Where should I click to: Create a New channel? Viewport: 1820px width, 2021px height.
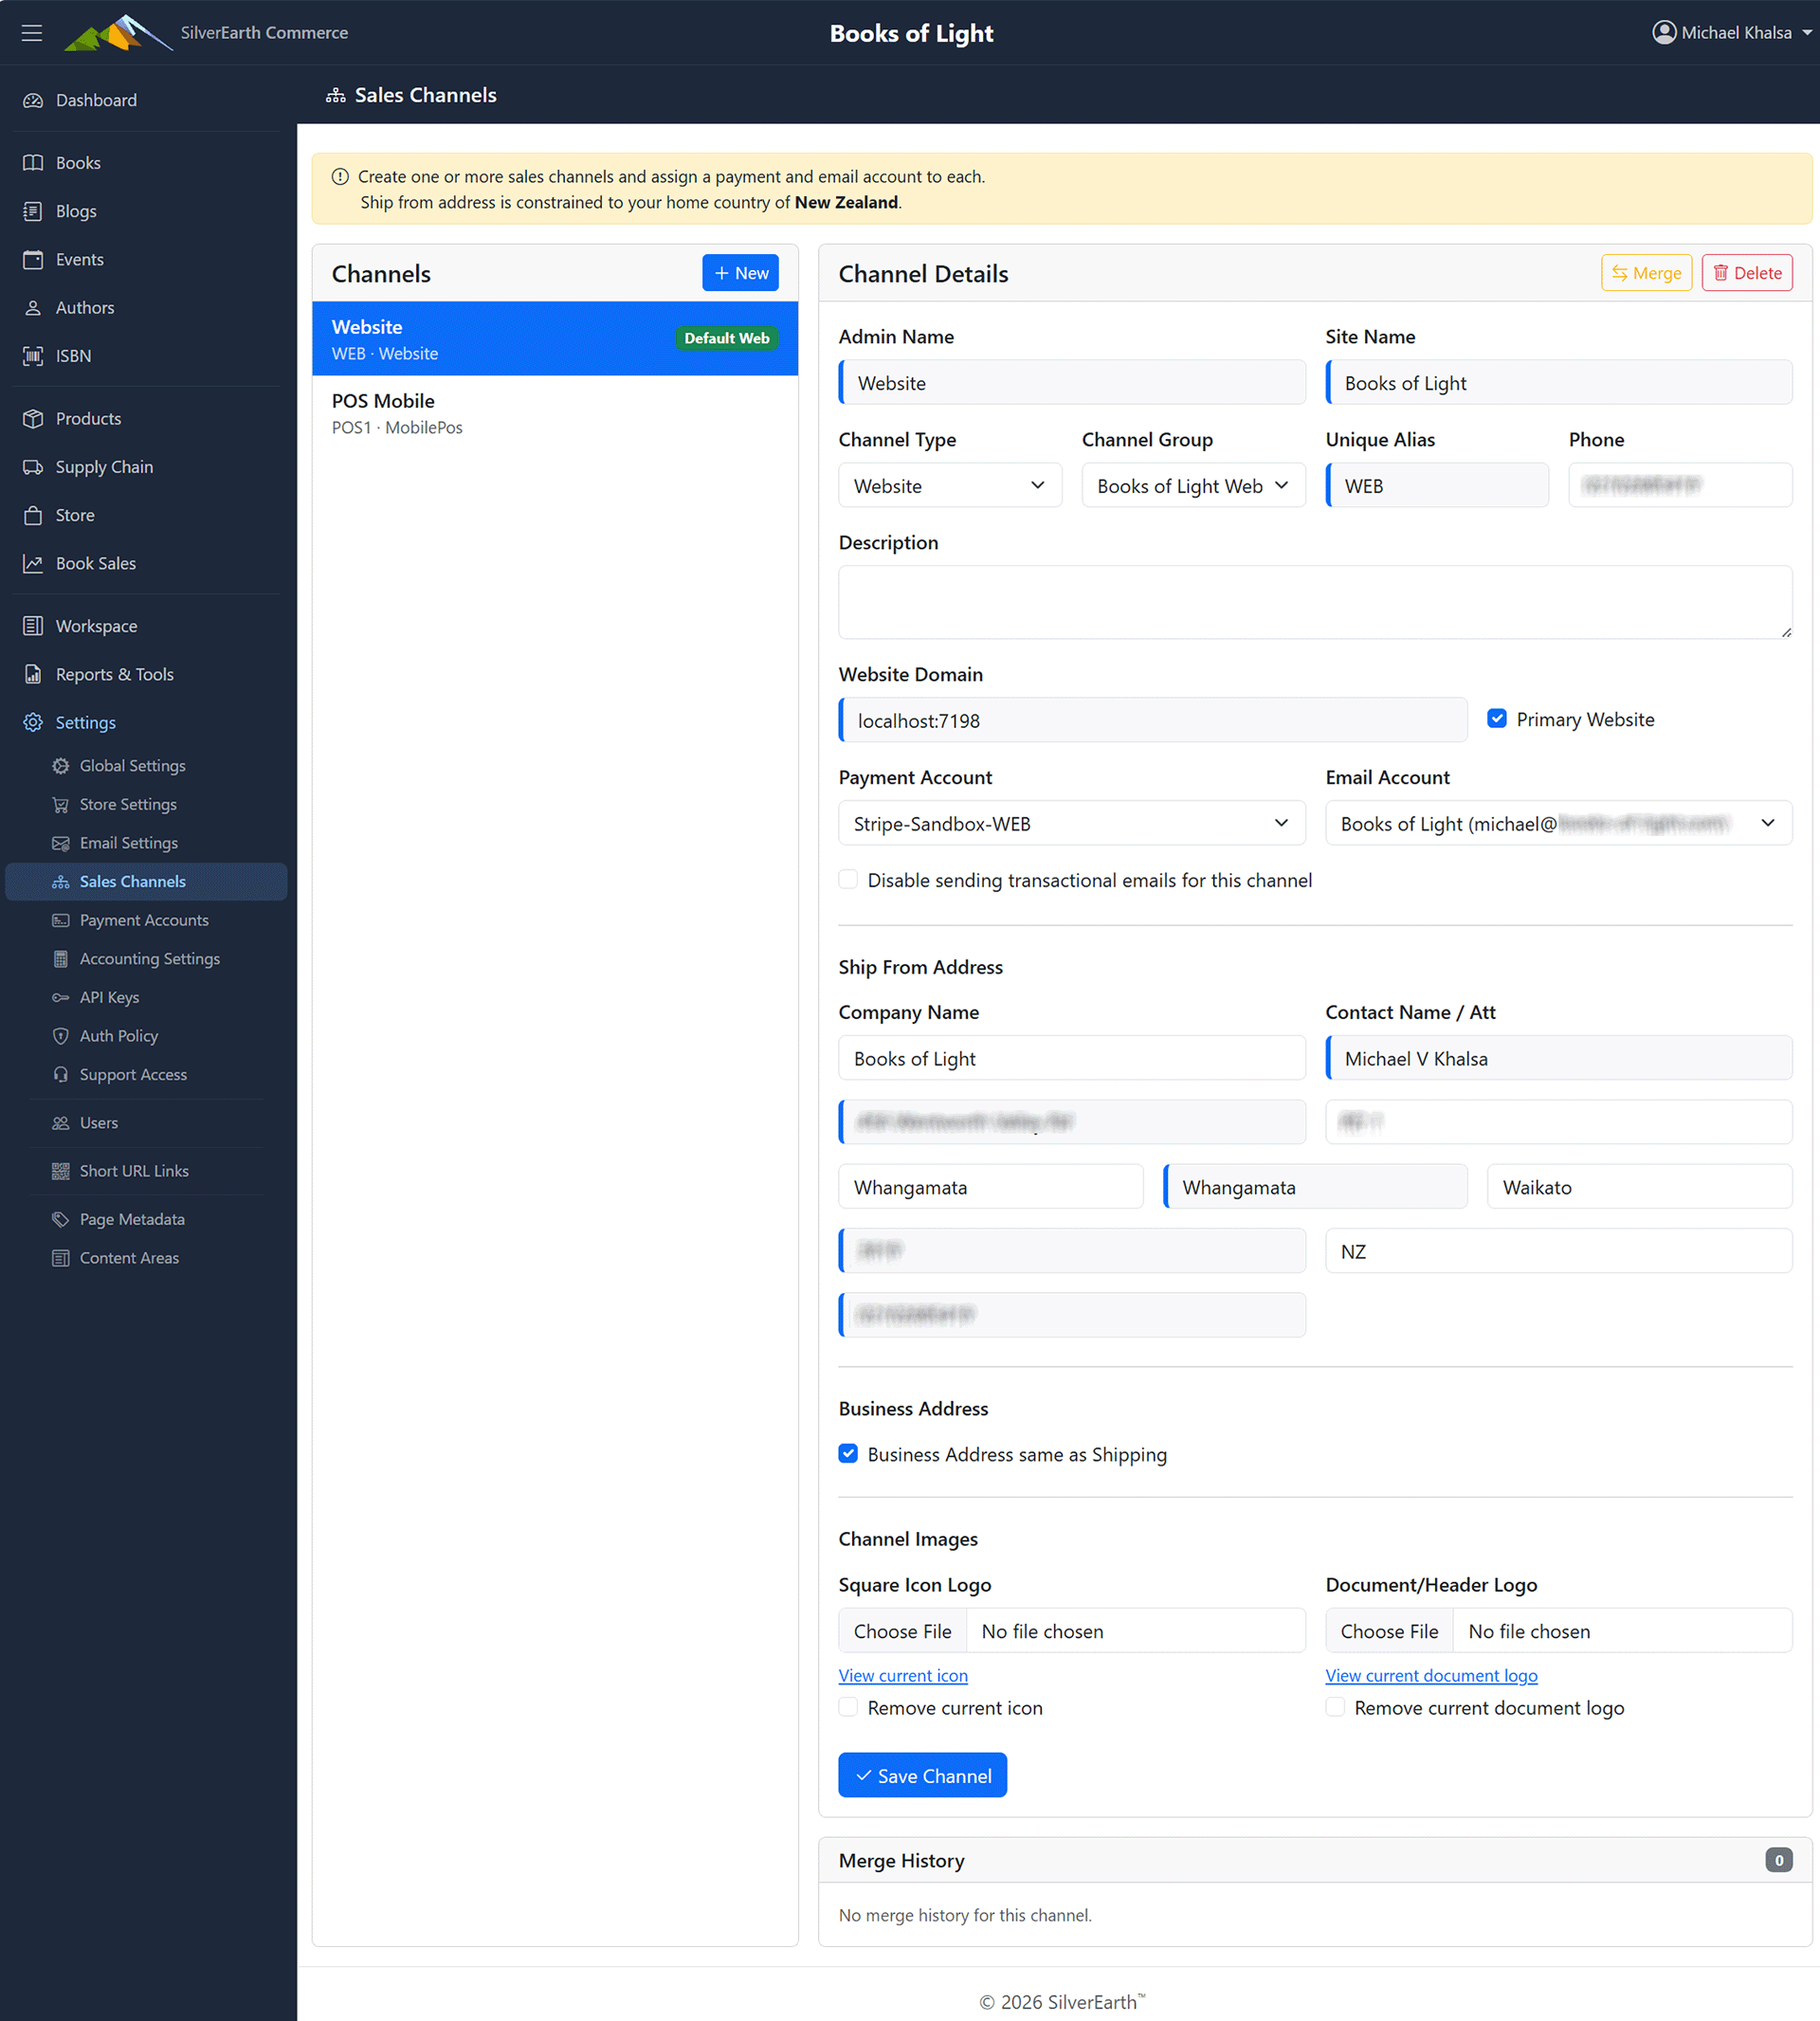coord(740,273)
